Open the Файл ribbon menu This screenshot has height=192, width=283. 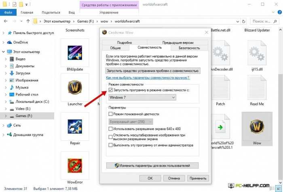(8, 13)
